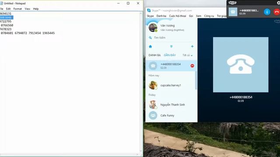Close the floating Skype call popup

(278, 3)
